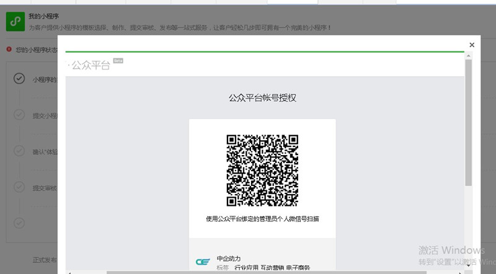
Task: Click the dialog vertical scrollbar thumb
Action: click(469, 123)
